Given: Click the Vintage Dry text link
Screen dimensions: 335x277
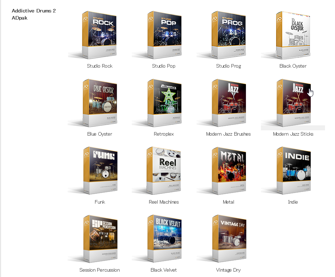Looking at the screenshot, I should pos(229,270).
